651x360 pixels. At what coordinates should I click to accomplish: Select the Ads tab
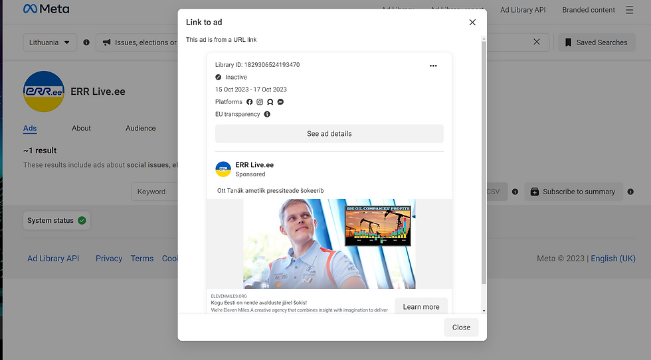coord(30,129)
